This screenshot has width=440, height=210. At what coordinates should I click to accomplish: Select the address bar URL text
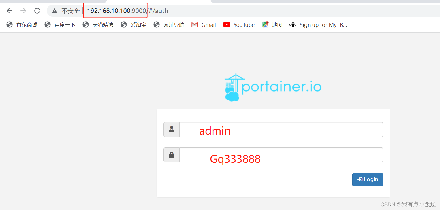[x=127, y=11]
